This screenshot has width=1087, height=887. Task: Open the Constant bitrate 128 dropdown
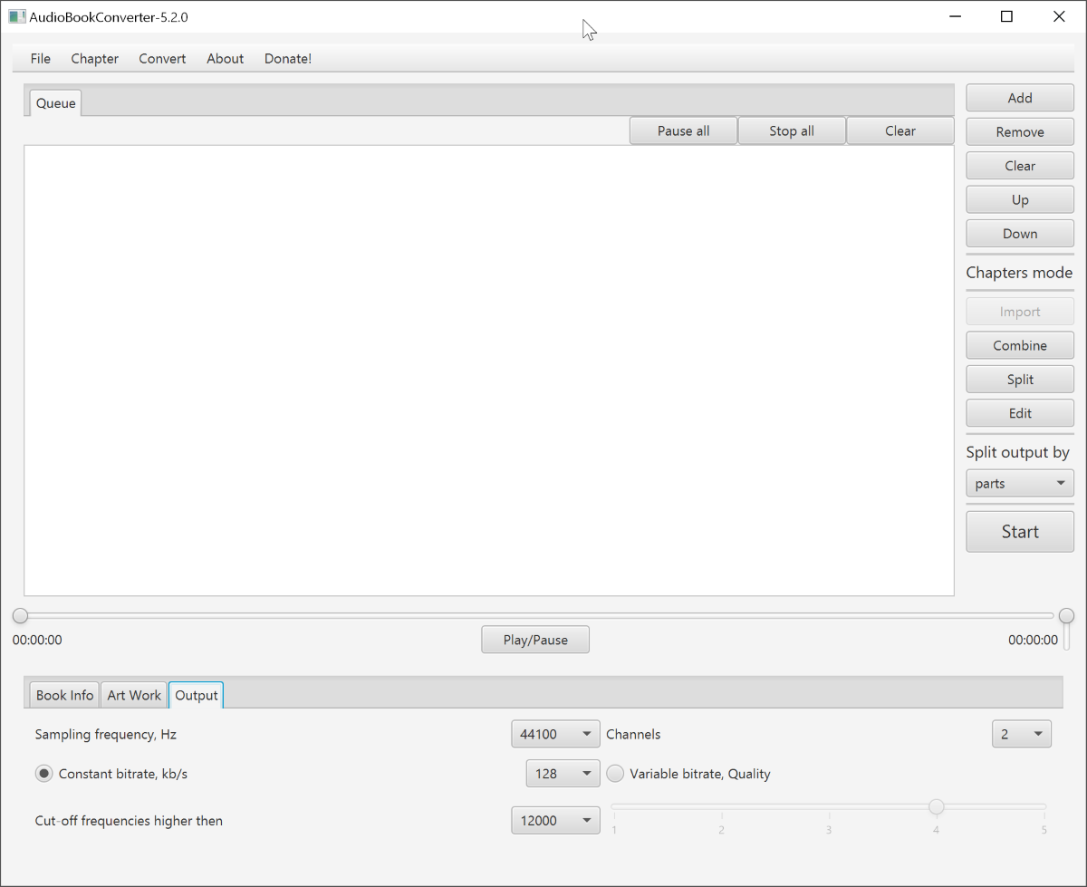(x=563, y=774)
